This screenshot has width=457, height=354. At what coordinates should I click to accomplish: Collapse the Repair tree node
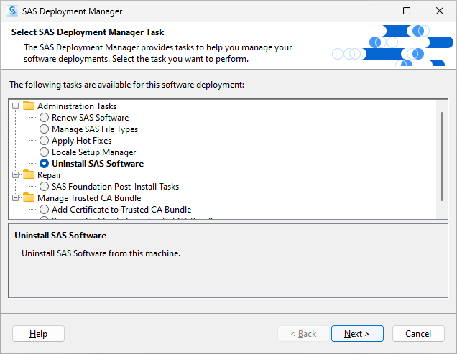tap(16, 175)
